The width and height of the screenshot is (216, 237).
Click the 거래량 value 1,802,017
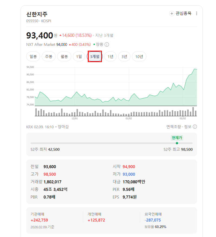point(52,182)
